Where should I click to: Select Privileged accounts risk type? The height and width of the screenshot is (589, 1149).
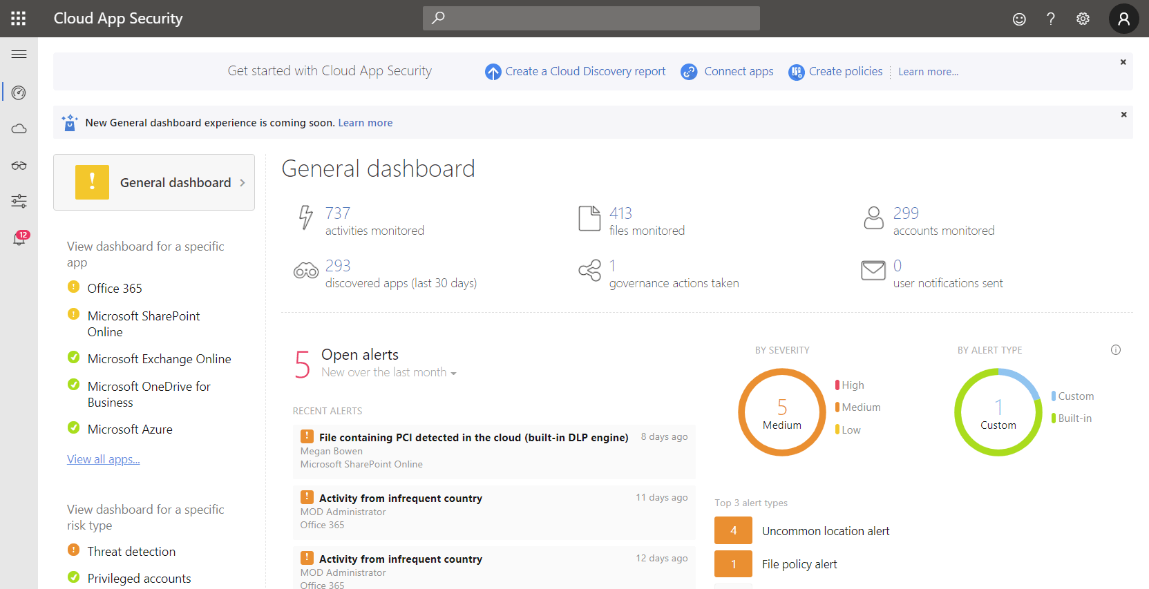(x=139, y=579)
